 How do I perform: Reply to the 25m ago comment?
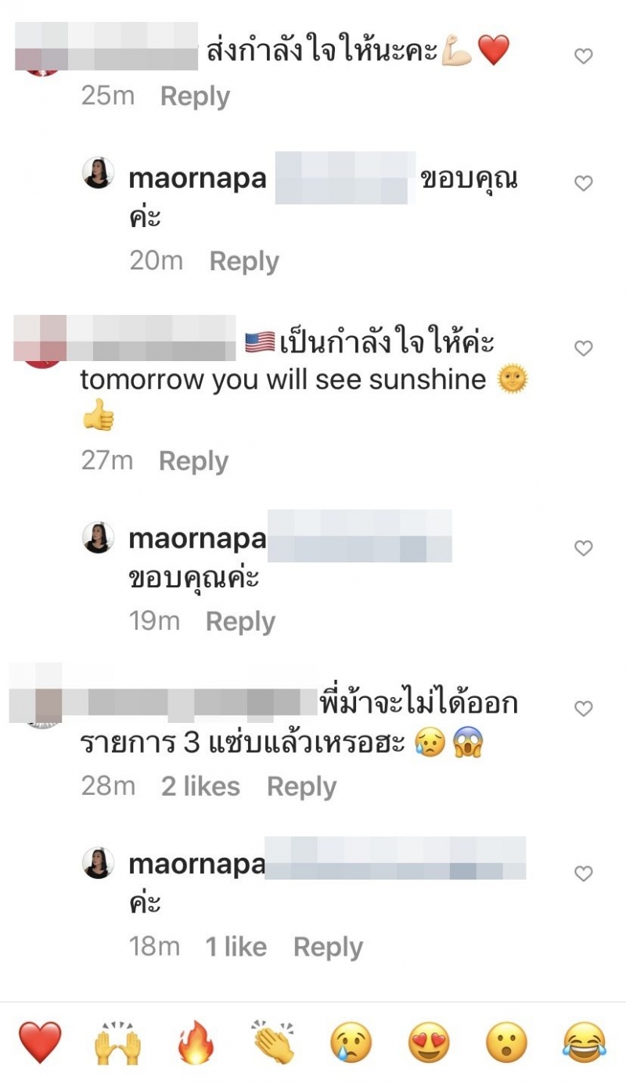(x=195, y=97)
